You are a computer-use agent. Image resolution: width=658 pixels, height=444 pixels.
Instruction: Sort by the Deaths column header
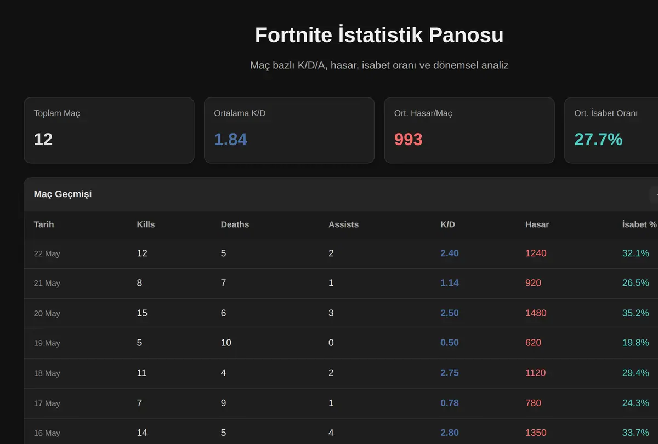tap(235, 224)
